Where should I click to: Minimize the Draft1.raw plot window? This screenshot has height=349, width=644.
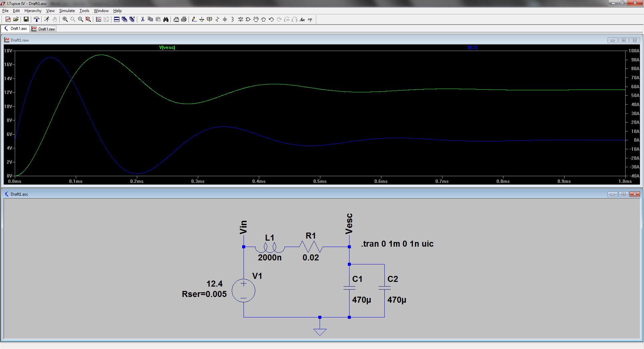pyautogui.click(x=612, y=40)
